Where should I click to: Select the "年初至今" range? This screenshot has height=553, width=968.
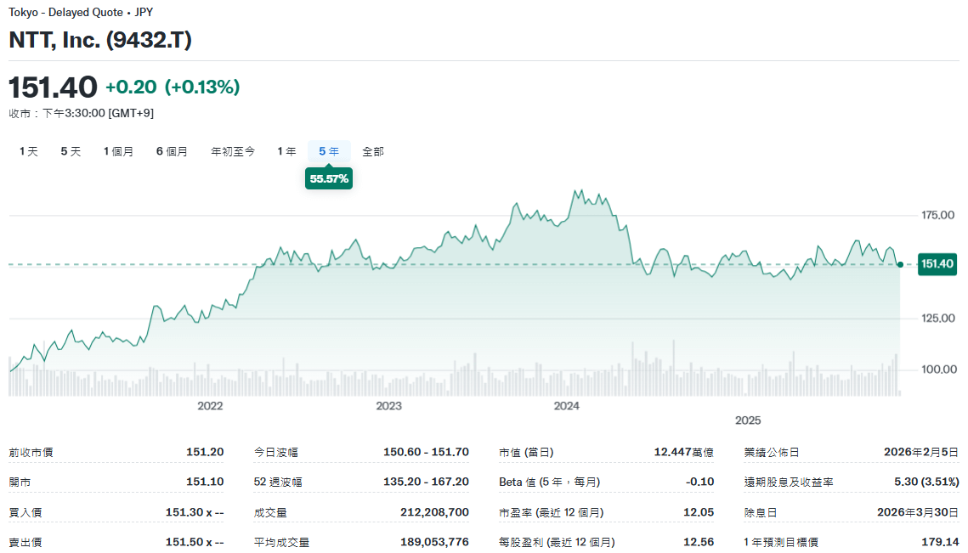click(232, 150)
